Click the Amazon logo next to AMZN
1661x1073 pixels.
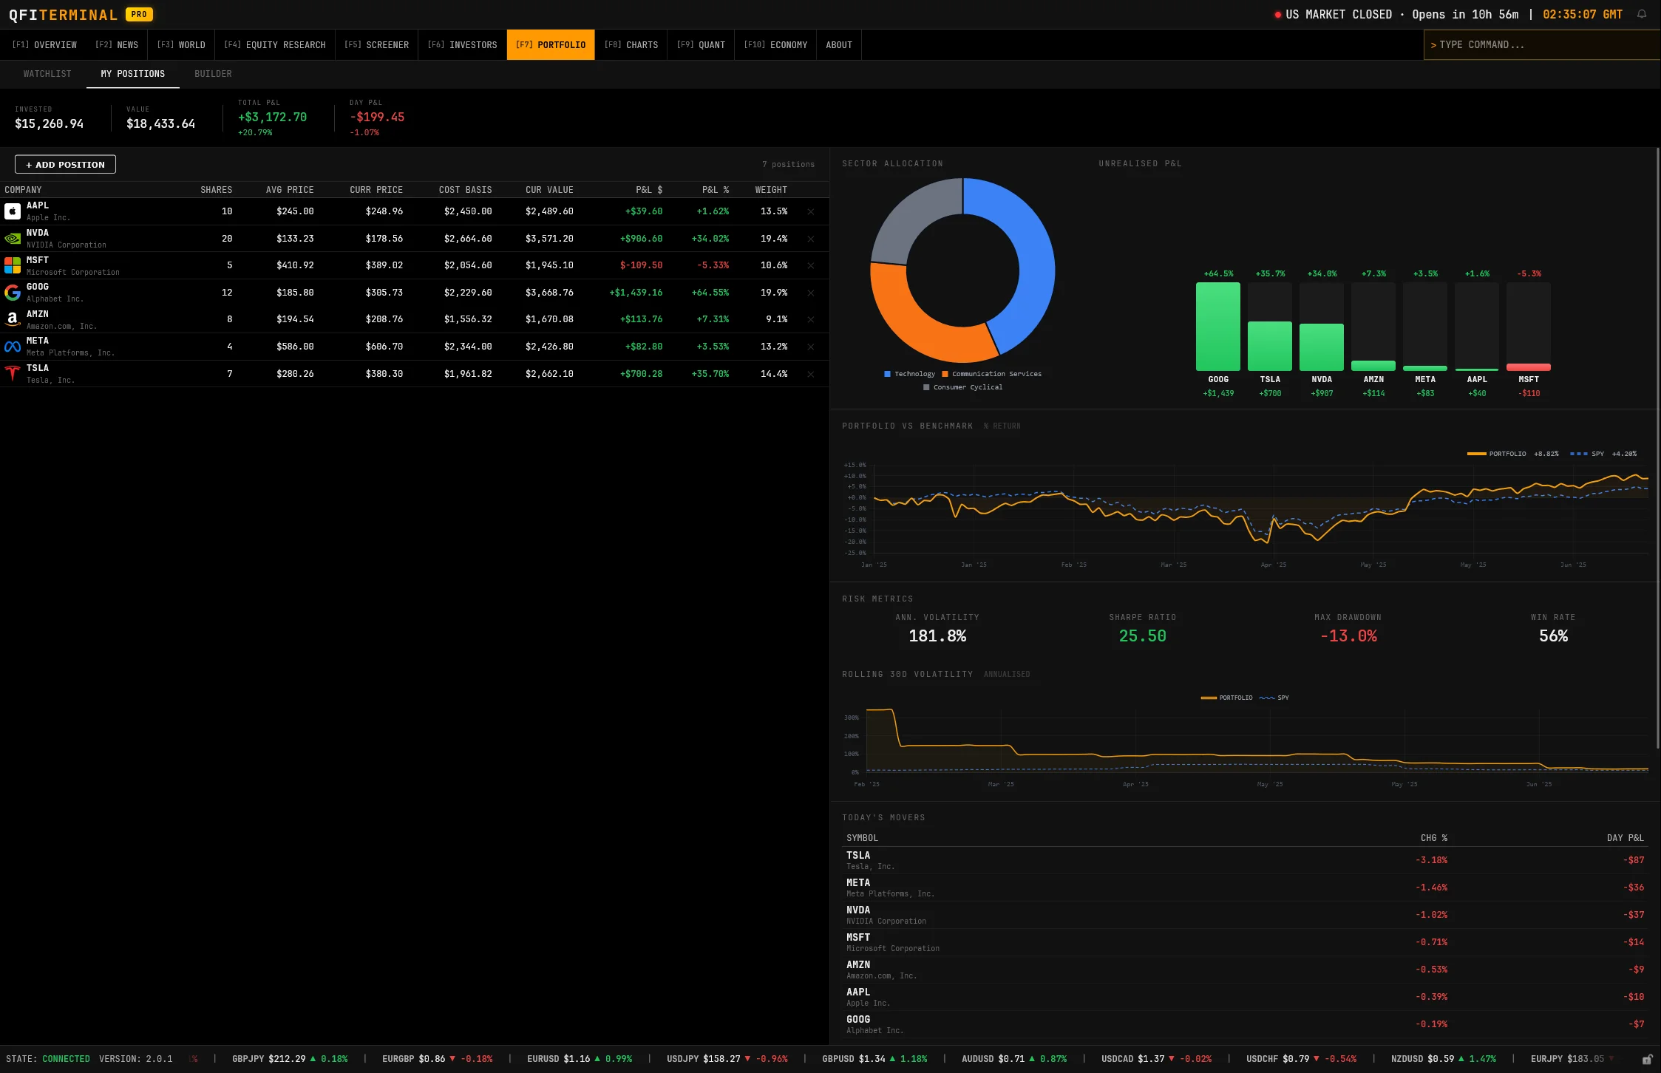(x=13, y=319)
